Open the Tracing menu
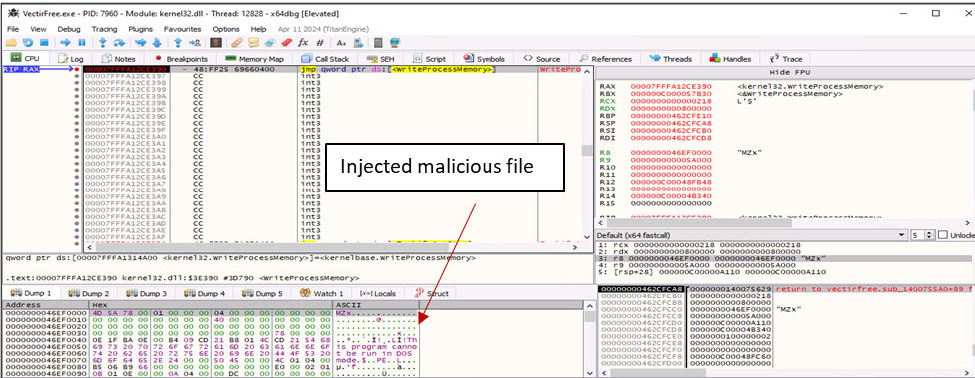The height and width of the screenshot is (378, 975). click(105, 29)
